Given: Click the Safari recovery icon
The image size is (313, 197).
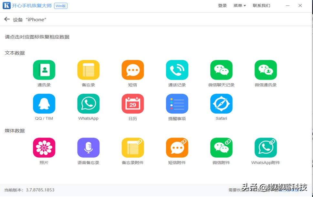Looking at the screenshot, I should click(x=221, y=103).
